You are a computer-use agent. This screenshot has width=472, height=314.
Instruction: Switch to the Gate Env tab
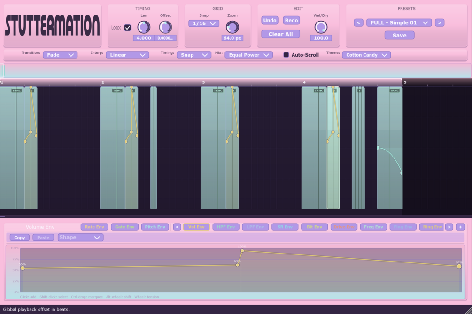coord(124,227)
